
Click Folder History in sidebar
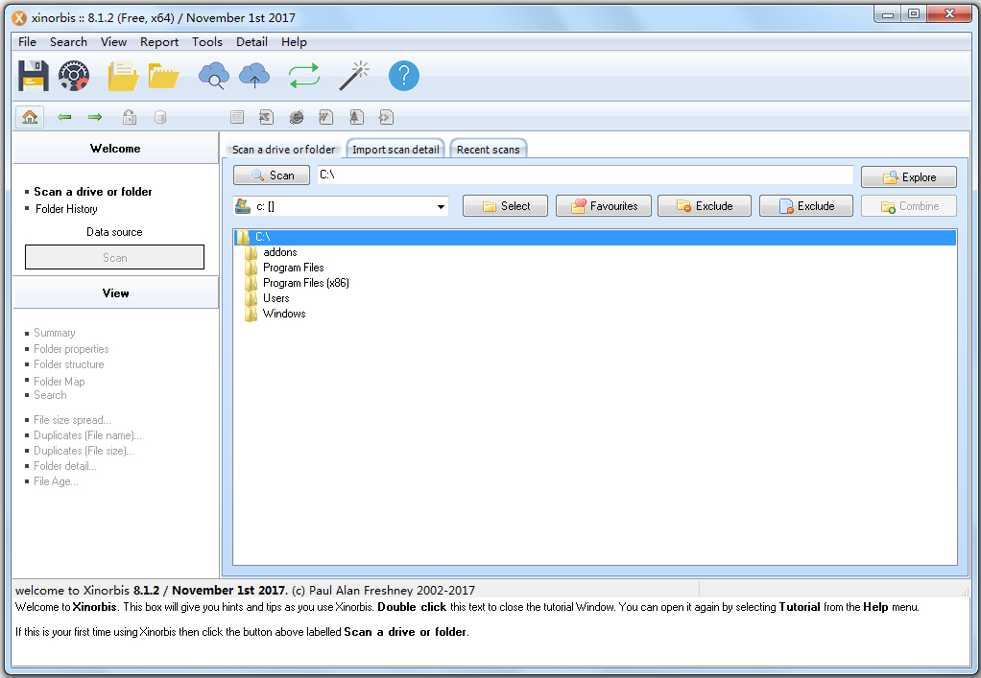[x=66, y=209]
